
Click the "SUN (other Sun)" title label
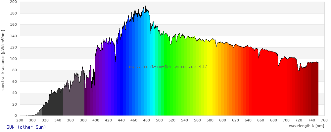click(26, 127)
